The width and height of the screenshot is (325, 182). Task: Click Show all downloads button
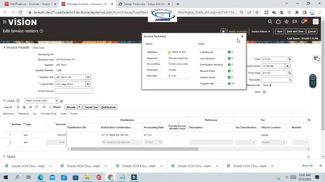coord(307,166)
